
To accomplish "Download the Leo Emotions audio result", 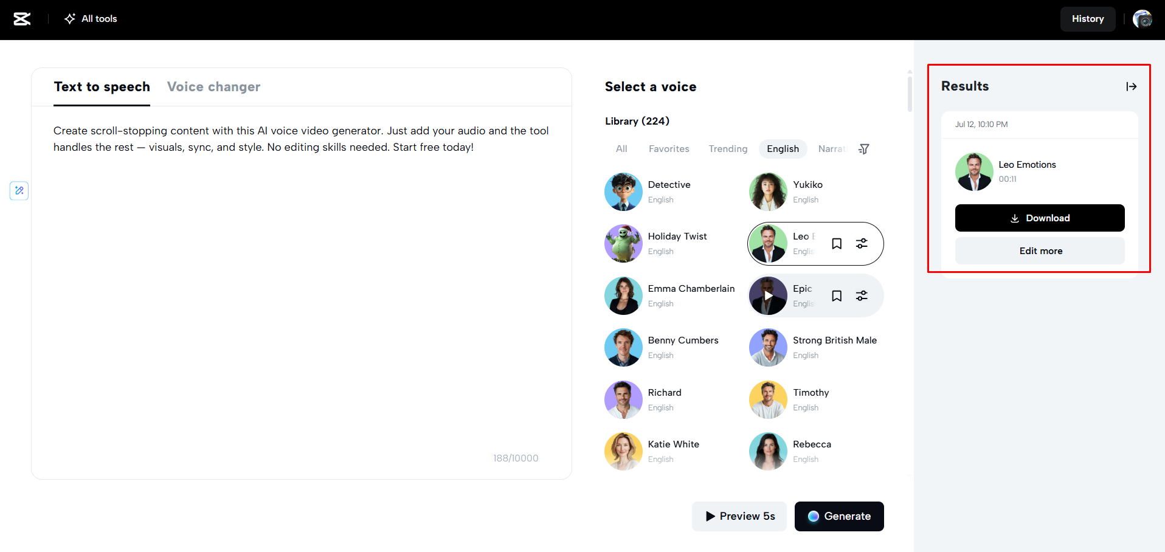I will [x=1040, y=218].
